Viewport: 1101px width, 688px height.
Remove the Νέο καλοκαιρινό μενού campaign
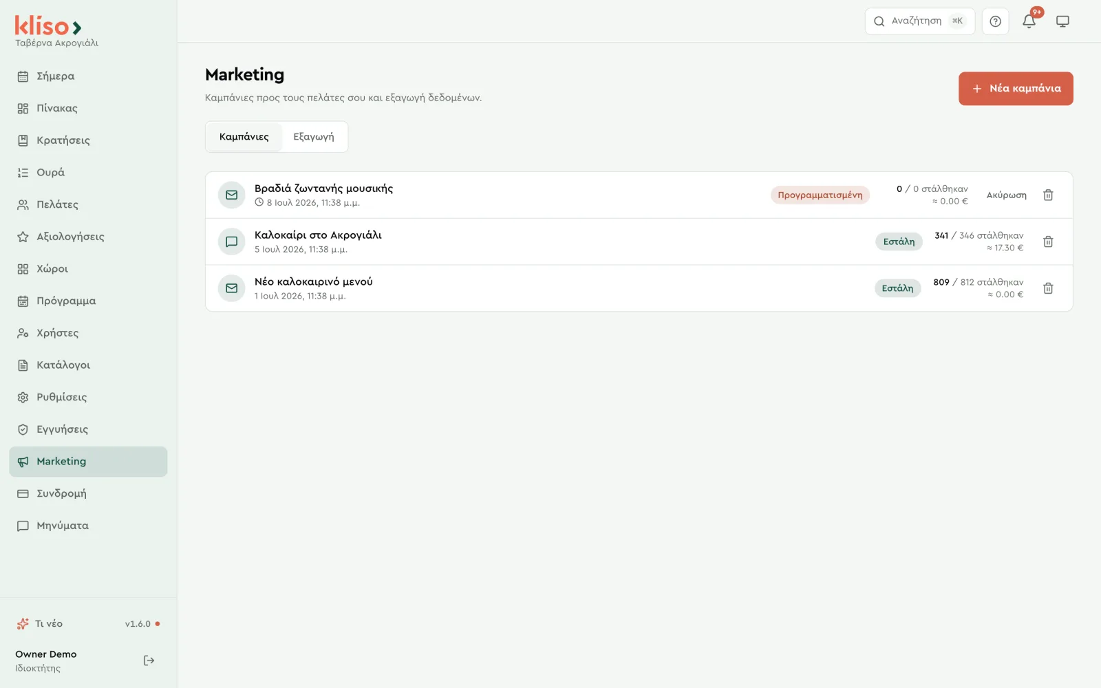coord(1048,289)
